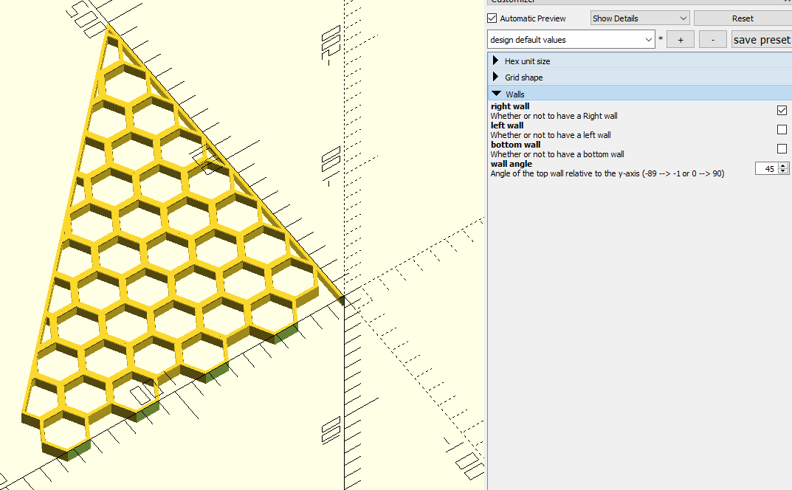The width and height of the screenshot is (792, 490).
Task: Click the 'right wall' parameter label
Action: pos(510,106)
